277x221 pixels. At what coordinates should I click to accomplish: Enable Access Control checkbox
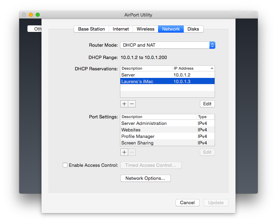click(65, 165)
